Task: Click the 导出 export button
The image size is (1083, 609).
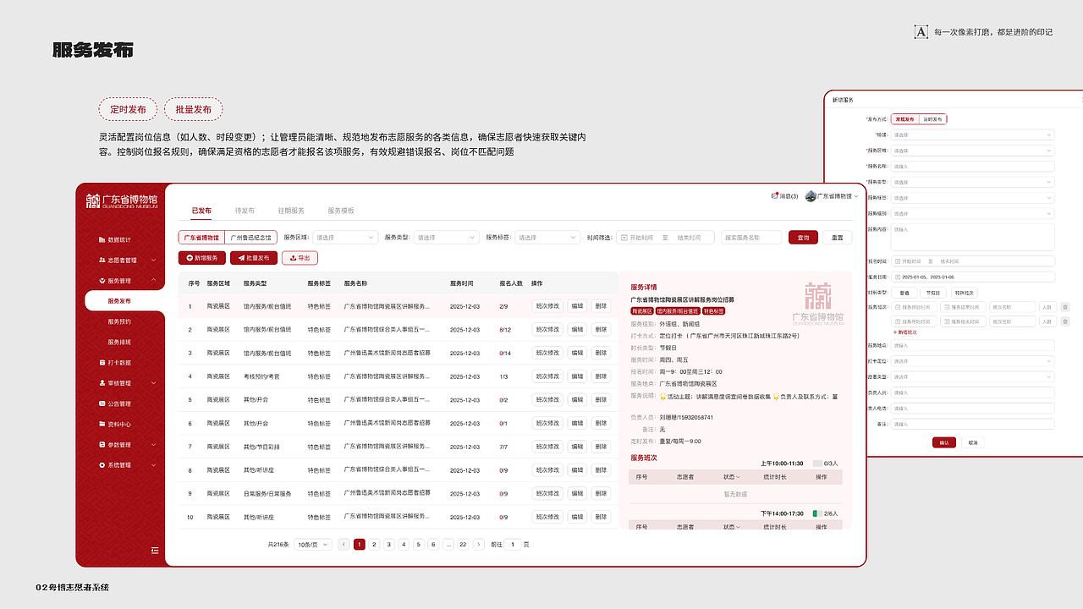Action: 300,258
